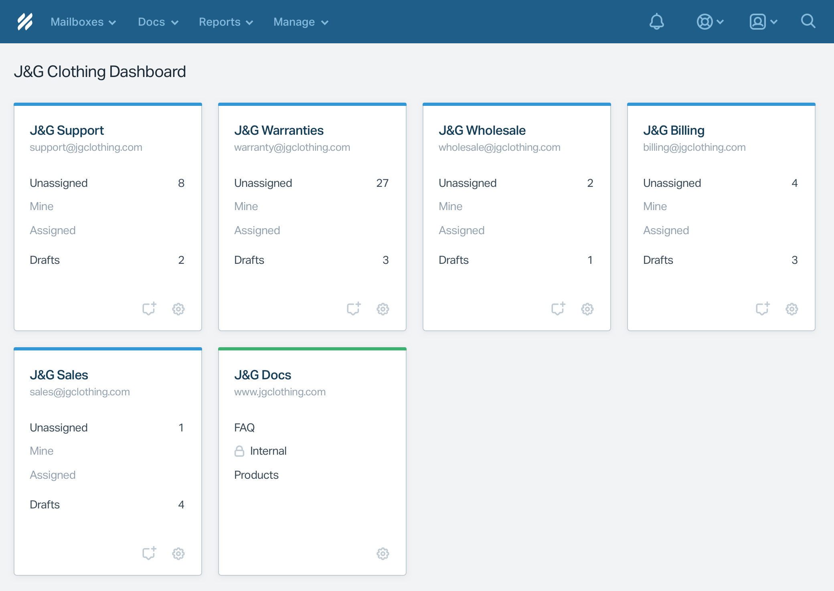Open the Manage menu
Image resolution: width=834 pixels, height=591 pixels.
coord(301,22)
